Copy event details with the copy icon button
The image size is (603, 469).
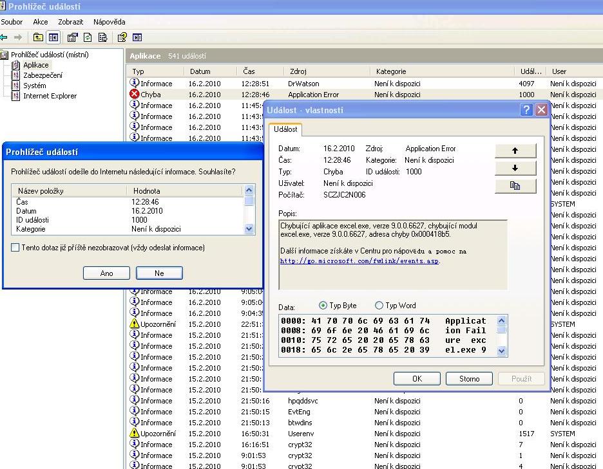[x=515, y=186]
